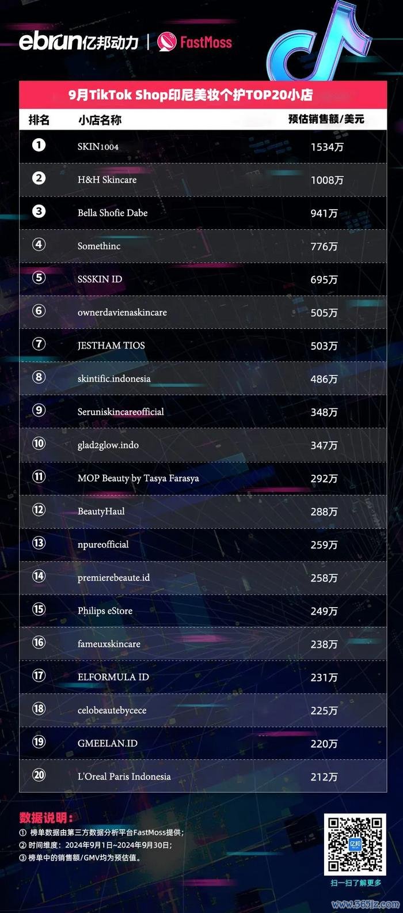Click the rank 3 circle badge
Viewport: 403px width, 913px height.
39,211
